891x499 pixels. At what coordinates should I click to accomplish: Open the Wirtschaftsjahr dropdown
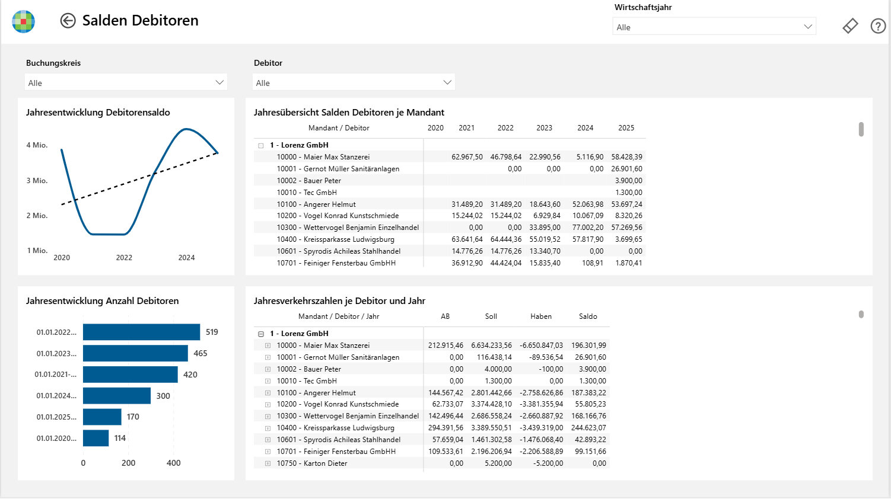[714, 27]
